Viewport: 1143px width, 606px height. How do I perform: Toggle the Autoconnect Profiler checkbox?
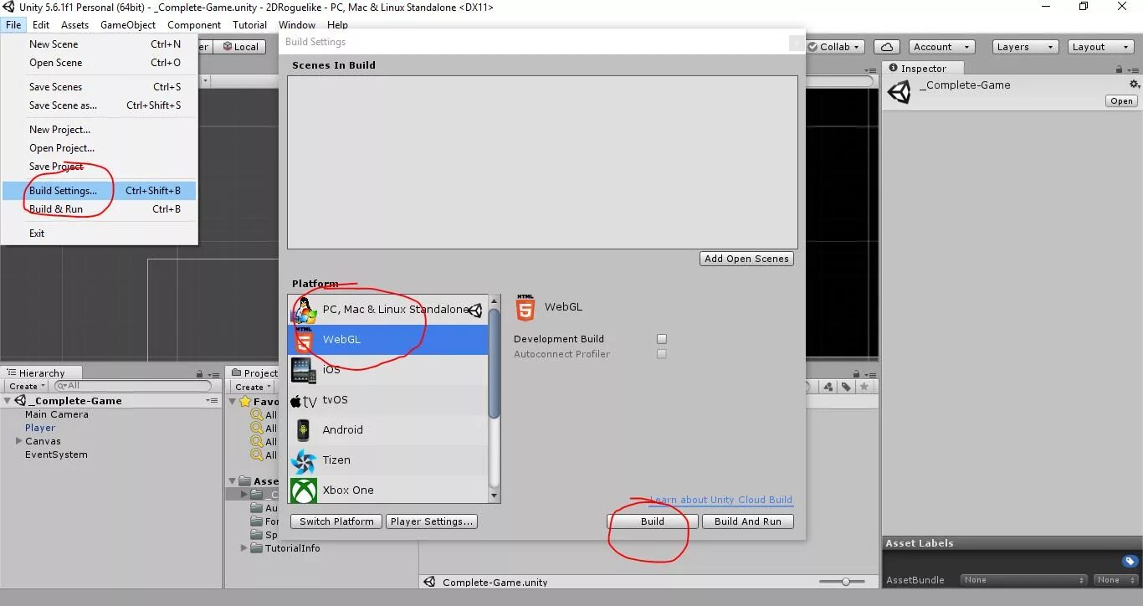(x=662, y=354)
